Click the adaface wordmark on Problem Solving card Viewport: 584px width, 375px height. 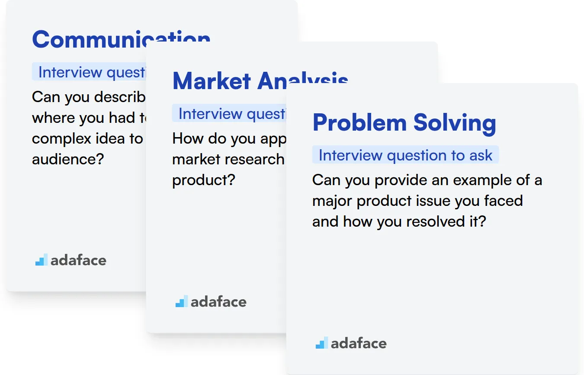tap(359, 343)
